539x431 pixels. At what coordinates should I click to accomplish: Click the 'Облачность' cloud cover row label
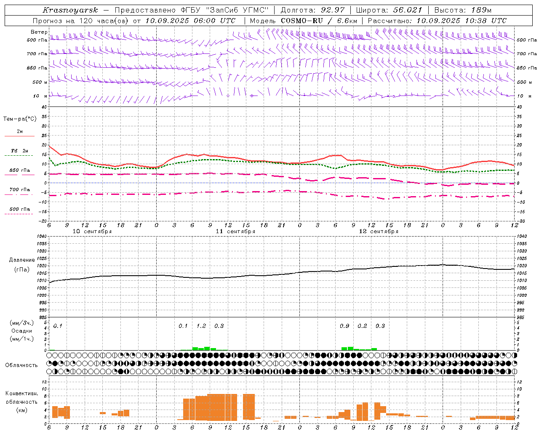[21, 365]
